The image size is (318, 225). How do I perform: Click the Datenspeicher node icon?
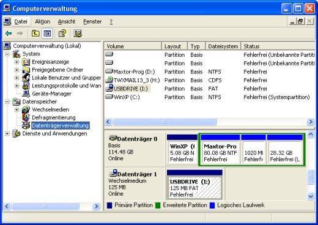(17, 101)
